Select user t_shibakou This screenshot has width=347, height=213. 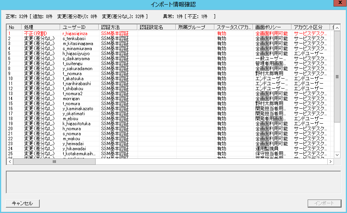tap(73, 89)
